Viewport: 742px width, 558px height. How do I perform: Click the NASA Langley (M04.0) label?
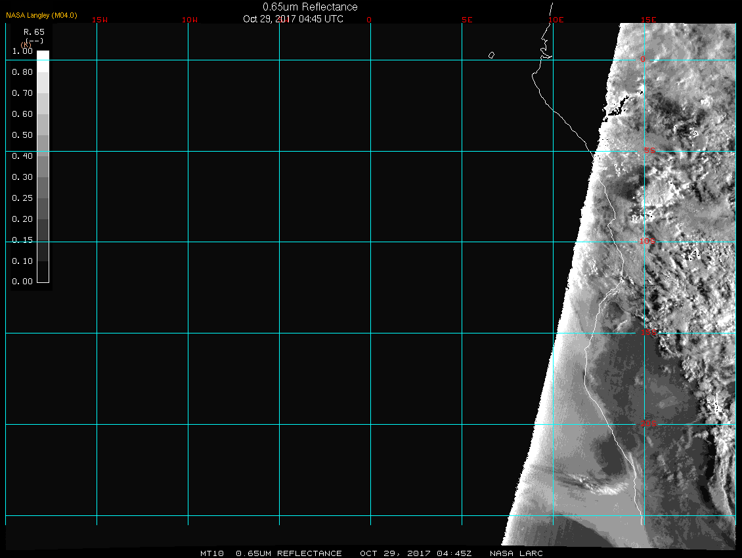point(41,14)
